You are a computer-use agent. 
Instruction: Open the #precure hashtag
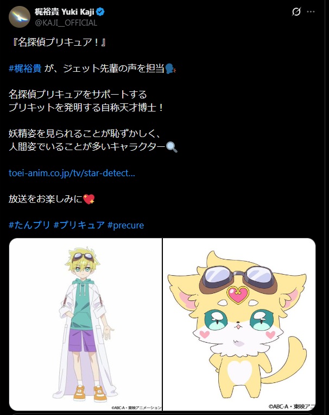tap(126, 226)
